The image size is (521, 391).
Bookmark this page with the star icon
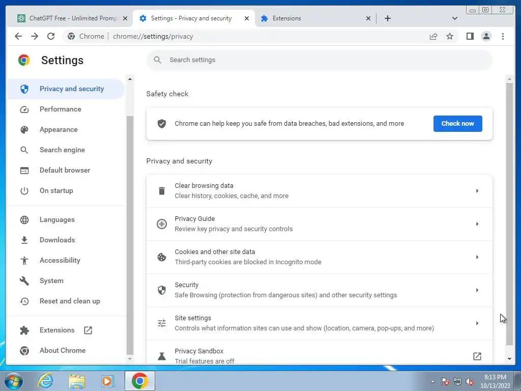click(450, 36)
